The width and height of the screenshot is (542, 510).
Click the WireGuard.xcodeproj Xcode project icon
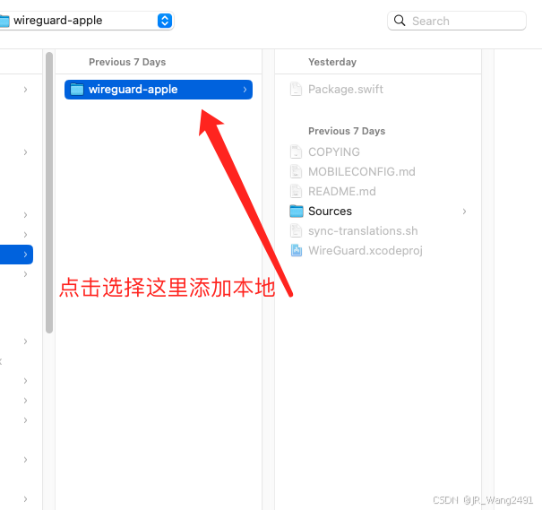pos(297,250)
